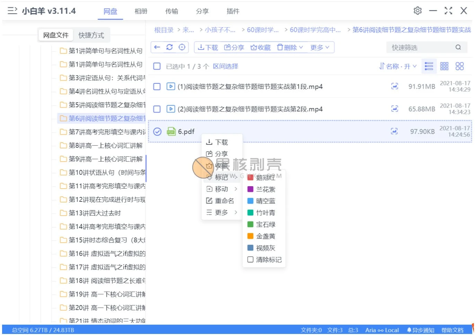Click the refresh icon in toolbar

click(x=169, y=47)
